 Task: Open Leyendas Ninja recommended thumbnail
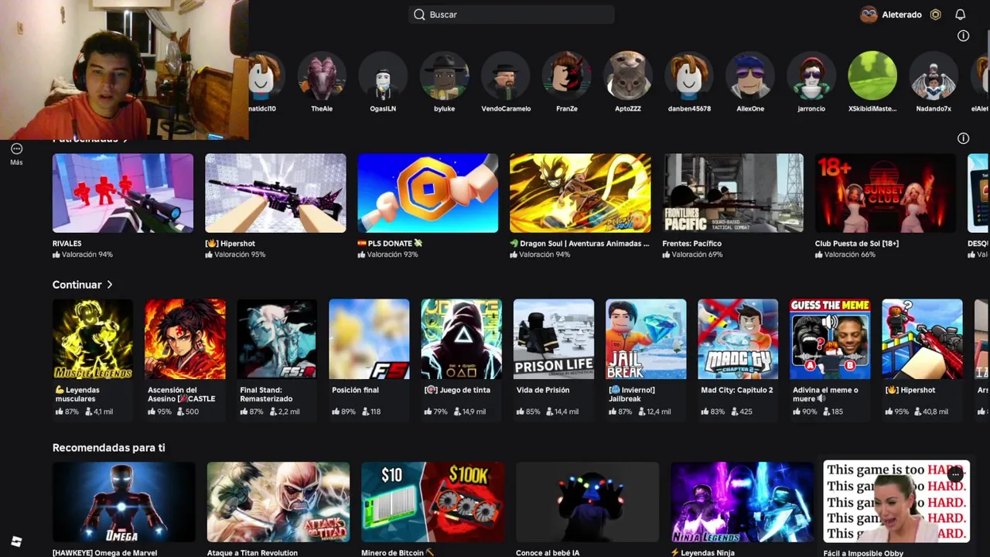point(742,502)
